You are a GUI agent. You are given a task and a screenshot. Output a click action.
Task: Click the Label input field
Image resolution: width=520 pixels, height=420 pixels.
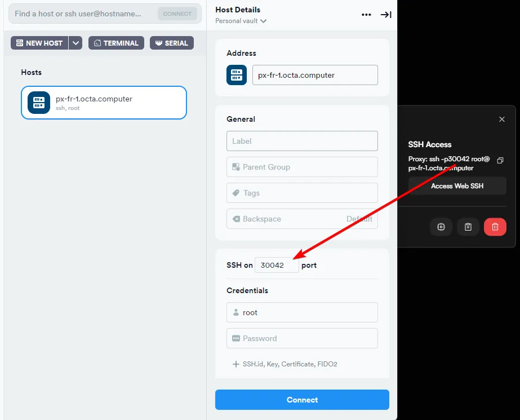click(302, 141)
